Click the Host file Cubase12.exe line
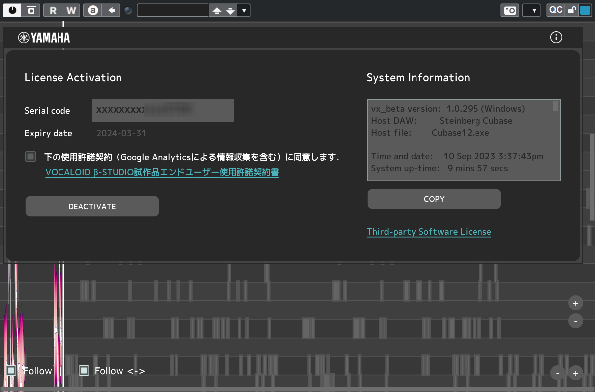This screenshot has width=595, height=392. tap(430, 133)
